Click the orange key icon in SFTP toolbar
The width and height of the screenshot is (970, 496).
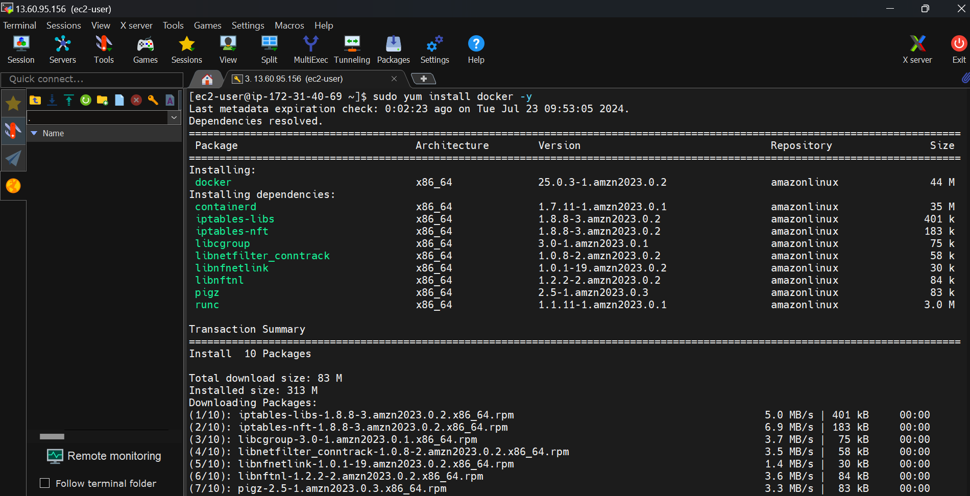(153, 100)
